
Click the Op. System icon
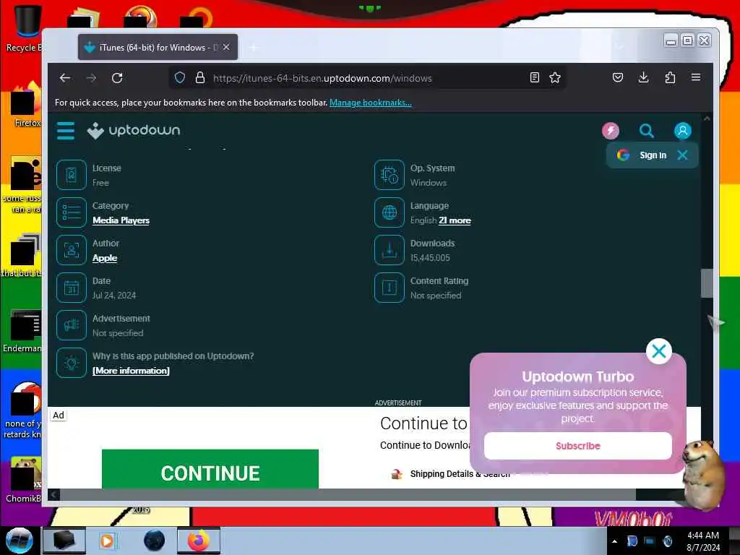pyautogui.click(x=390, y=175)
